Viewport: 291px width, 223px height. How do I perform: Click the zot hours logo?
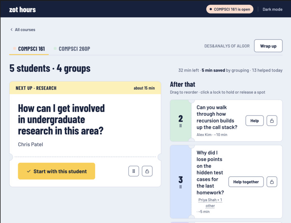pos(23,9)
